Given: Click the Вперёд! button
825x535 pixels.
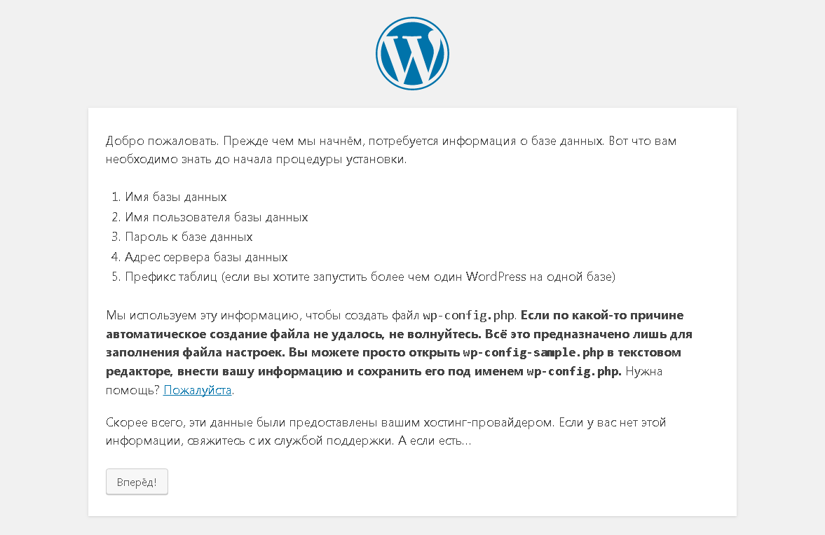Looking at the screenshot, I should (137, 482).
